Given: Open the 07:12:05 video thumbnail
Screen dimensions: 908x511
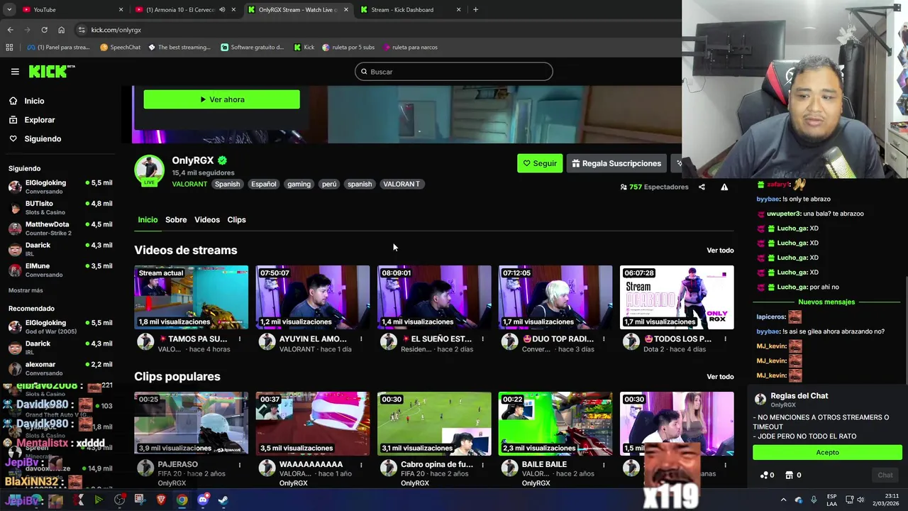Looking at the screenshot, I should 555,297.
